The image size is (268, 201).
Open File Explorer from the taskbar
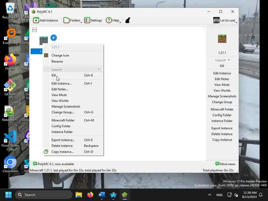click(79, 195)
